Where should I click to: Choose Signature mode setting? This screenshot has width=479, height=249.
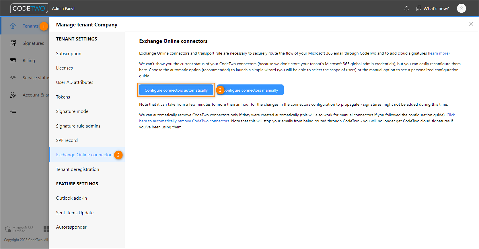point(72,111)
